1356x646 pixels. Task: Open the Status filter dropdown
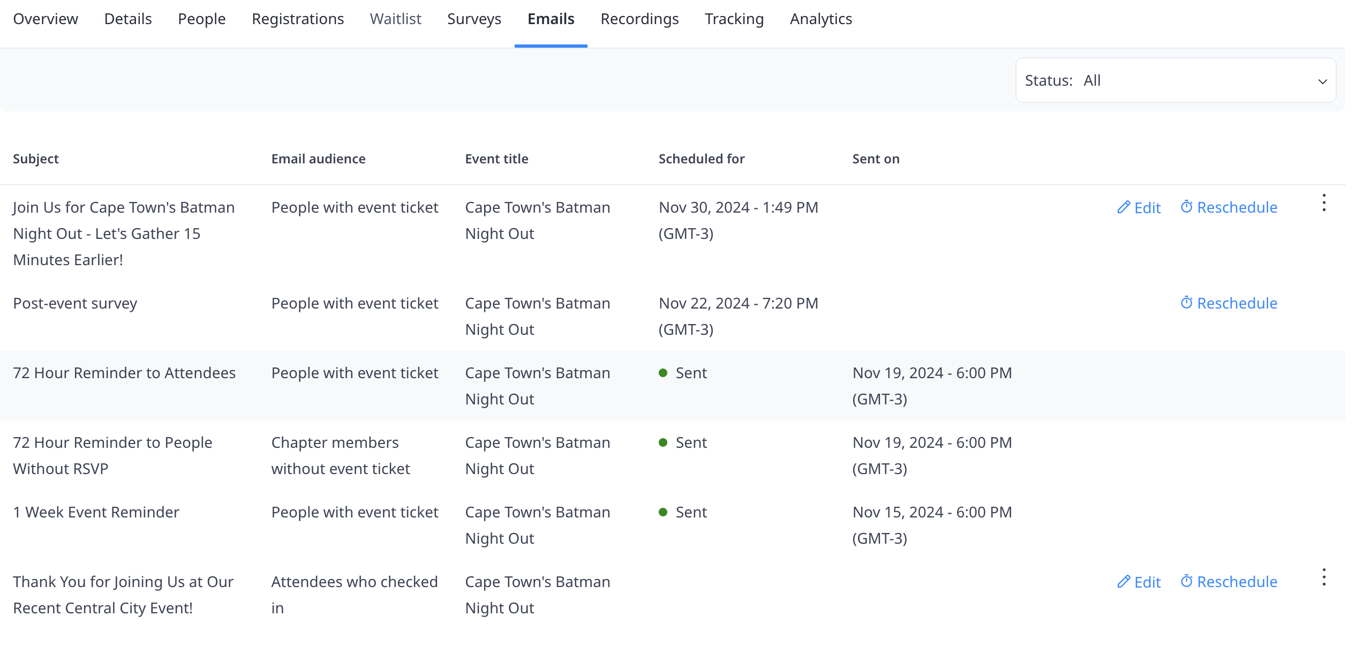click(x=1175, y=80)
